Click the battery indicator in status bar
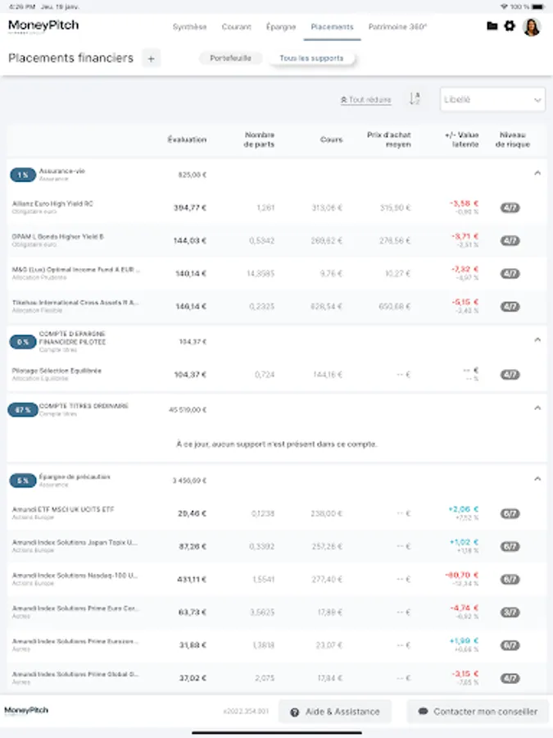 (x=539, y=7)
